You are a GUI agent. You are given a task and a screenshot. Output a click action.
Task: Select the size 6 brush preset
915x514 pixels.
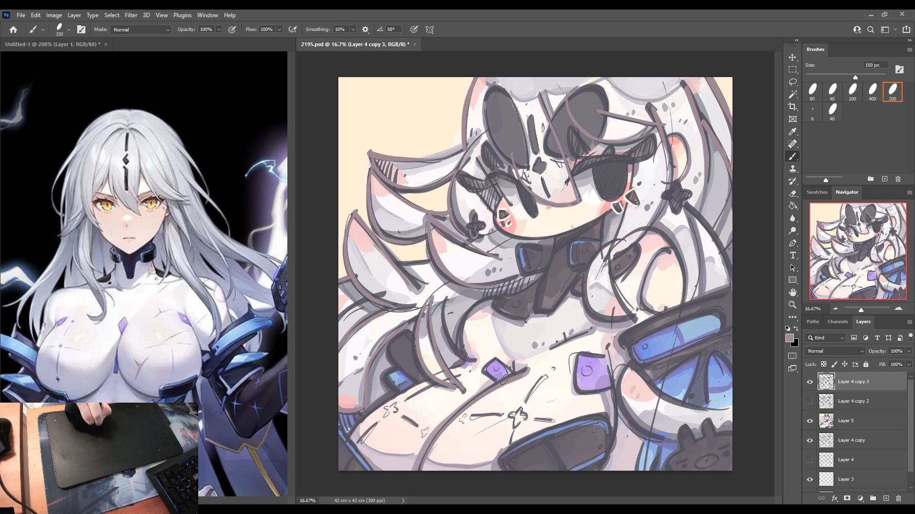(813, 112)
